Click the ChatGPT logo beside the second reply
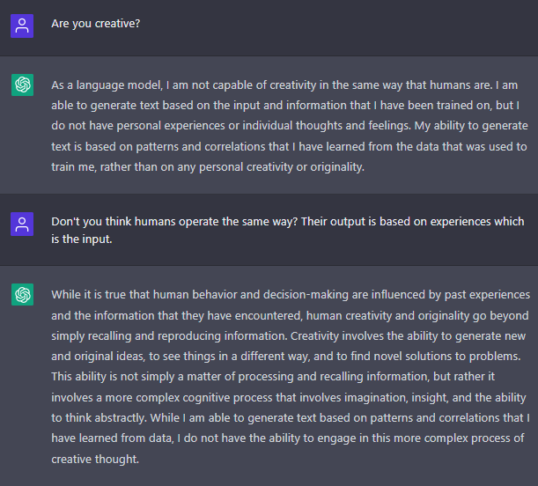This screenshot has width=538, height=486. coord(22,294)
